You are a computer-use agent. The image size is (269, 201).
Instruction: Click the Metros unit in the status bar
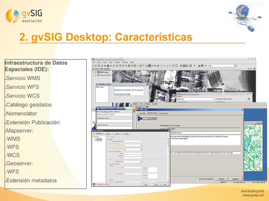[223, 182]
